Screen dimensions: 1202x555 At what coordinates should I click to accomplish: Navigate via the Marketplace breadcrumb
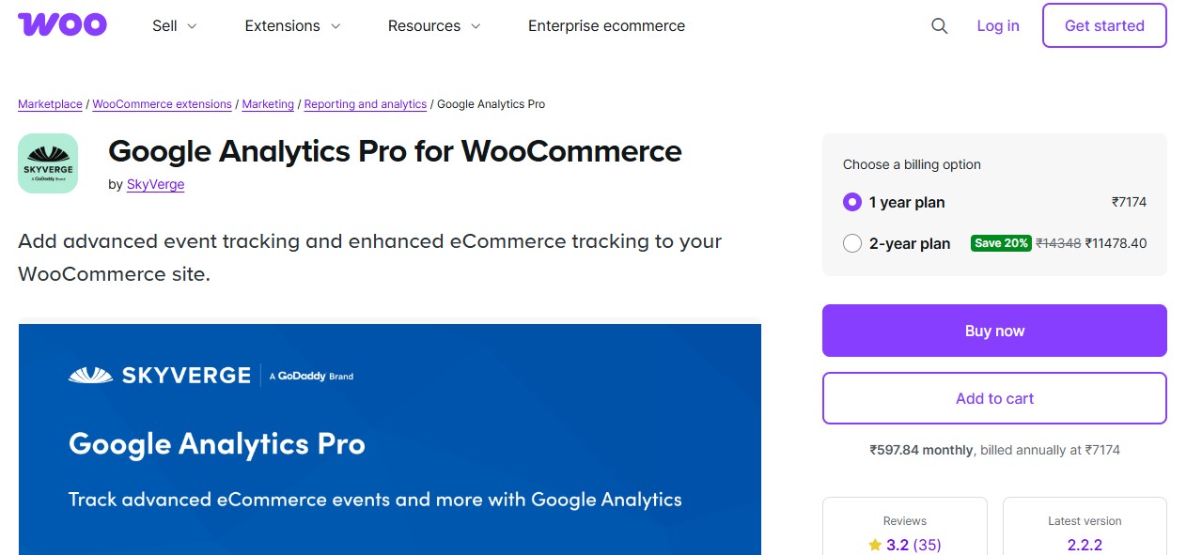pyautogui.click(x=49, y=103)
